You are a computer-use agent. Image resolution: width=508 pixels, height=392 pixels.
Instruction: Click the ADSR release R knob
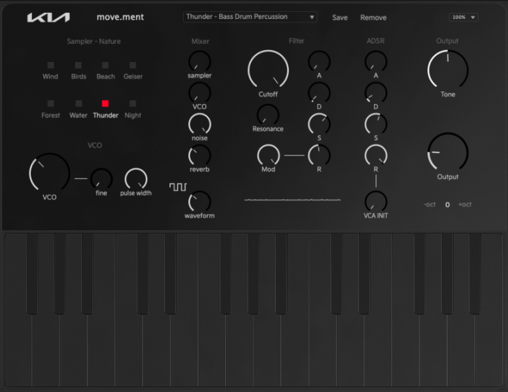click(376, 155)
